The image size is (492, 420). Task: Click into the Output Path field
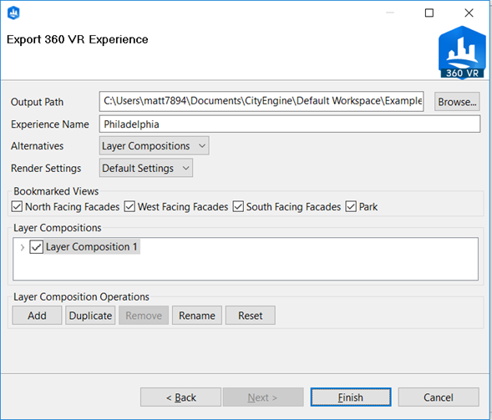coord(261,101)
